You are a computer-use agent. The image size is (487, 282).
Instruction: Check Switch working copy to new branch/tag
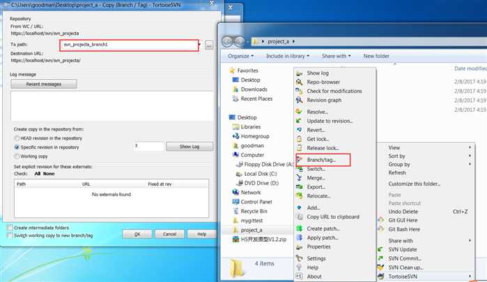pos(10,235)
